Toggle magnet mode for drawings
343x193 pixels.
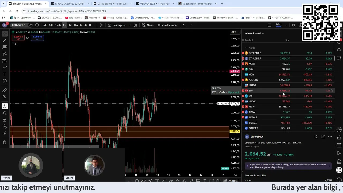click(5, 106)
